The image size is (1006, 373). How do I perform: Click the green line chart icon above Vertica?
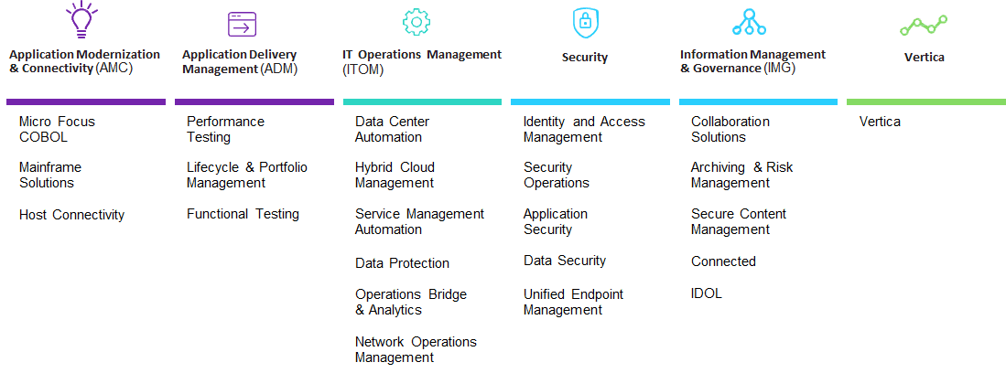click(924, 25)
